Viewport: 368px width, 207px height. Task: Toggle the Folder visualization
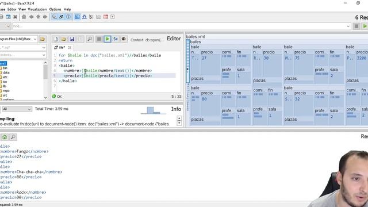91,17
